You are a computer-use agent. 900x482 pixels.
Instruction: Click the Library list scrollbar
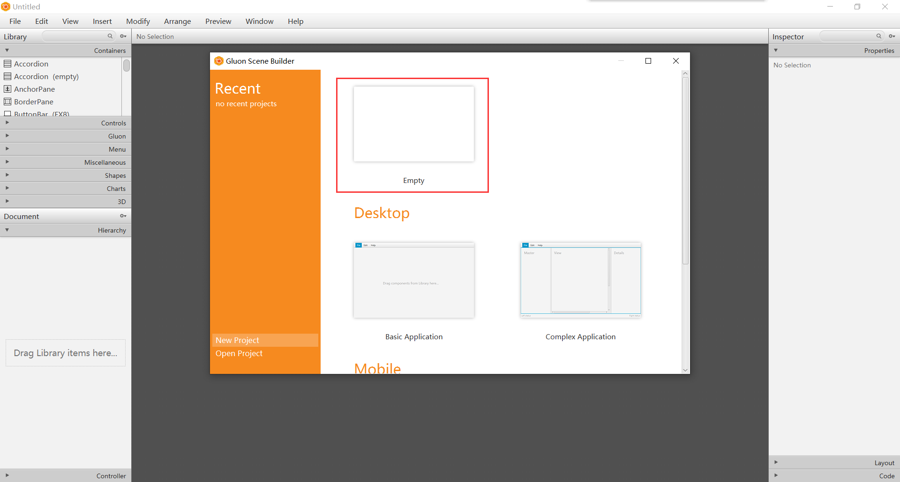(x=127, y=66)
